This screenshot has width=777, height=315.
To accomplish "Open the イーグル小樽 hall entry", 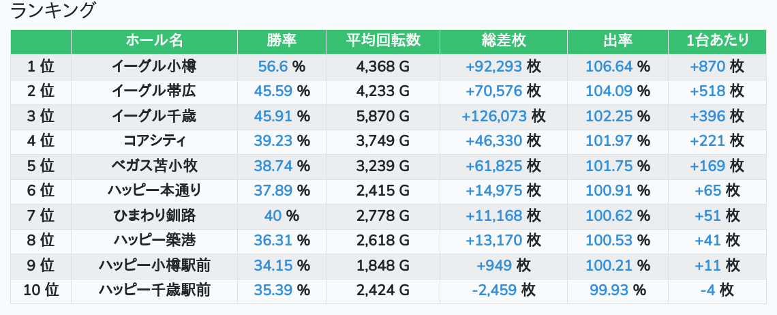I will [x=154, y=66].
